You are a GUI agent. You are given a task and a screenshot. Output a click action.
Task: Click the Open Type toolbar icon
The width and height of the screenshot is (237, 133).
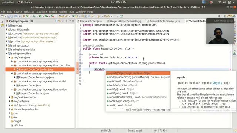(x=59, y=16)
